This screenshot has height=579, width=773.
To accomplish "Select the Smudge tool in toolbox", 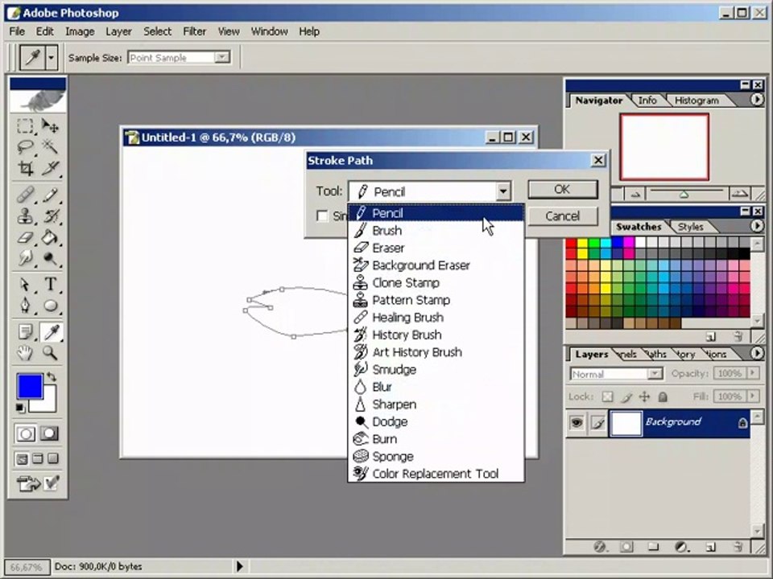I will click(x=25, y=258).
